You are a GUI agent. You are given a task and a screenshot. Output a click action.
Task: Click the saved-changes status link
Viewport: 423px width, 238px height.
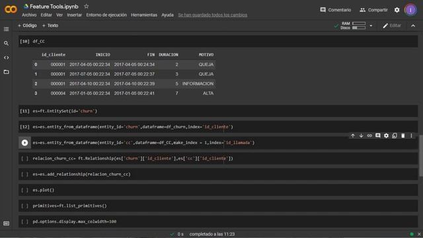coord(213,15)
